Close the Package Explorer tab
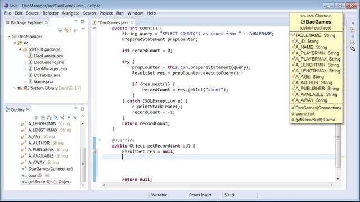The image size is (360, 202). coord(47,22)
